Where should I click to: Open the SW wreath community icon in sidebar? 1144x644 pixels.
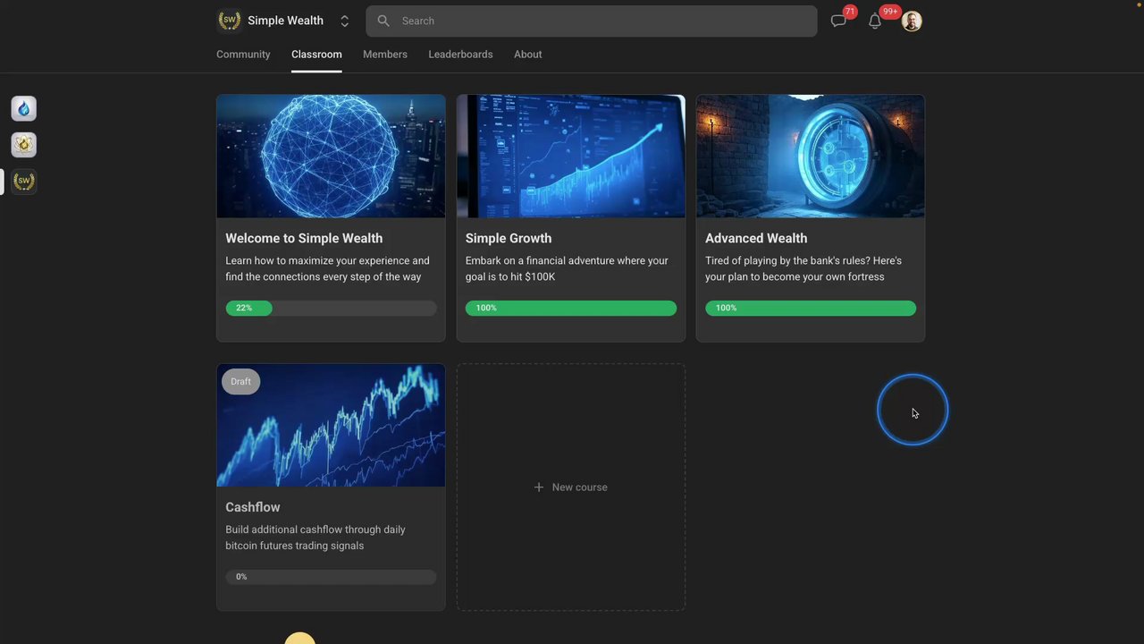(x=23, y=181)
